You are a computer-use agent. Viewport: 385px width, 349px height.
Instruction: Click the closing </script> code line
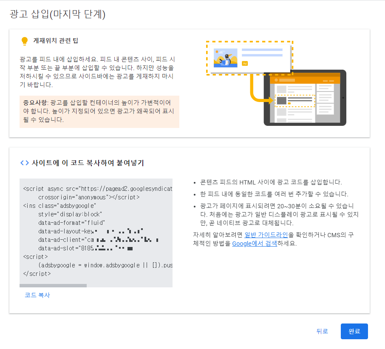click(37, 274)
